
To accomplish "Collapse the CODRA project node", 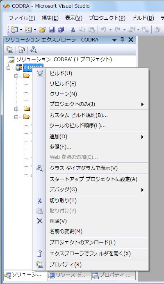I will (x=8, y=68).
